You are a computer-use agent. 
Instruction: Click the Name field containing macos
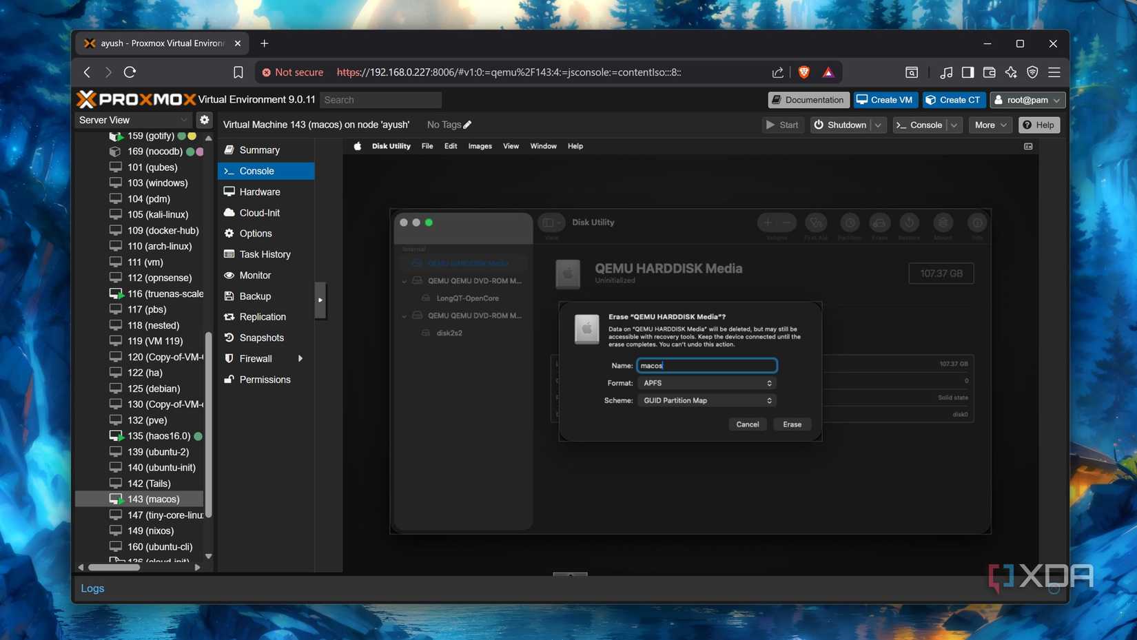707,366
